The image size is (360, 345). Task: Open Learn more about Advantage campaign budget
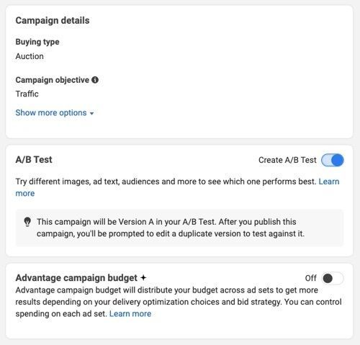click(130, 313)
